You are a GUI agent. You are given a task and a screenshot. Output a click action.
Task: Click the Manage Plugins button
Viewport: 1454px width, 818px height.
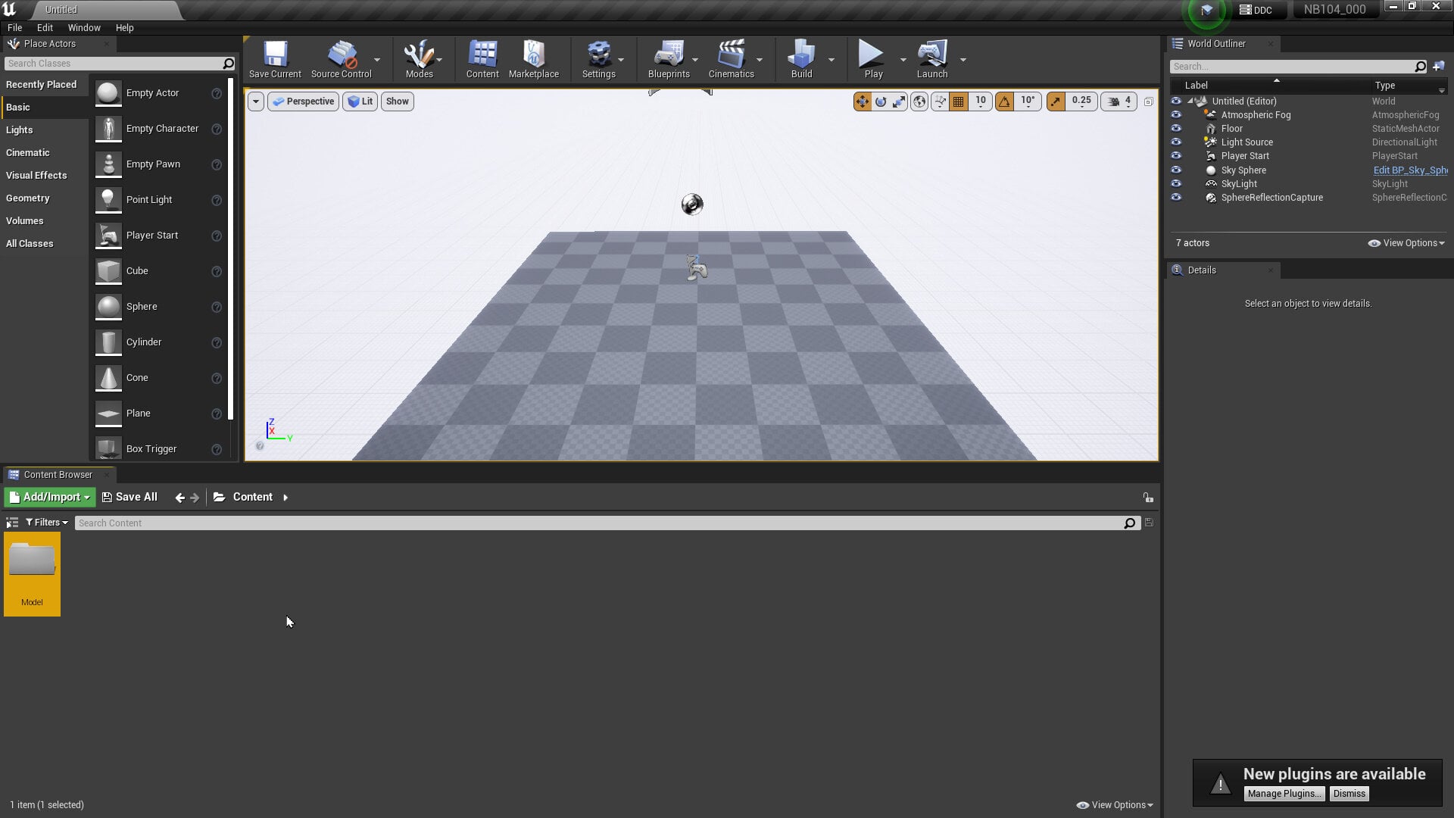click(1284, 794)
